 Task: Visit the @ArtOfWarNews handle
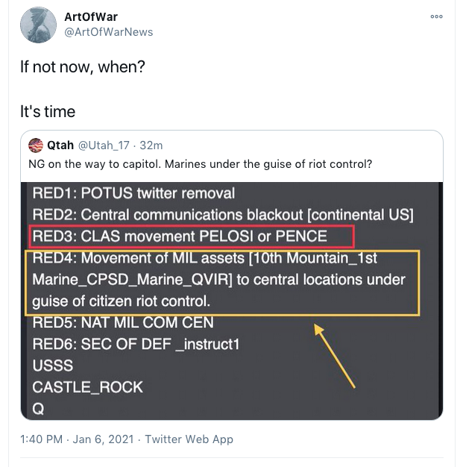pos(108,32)
